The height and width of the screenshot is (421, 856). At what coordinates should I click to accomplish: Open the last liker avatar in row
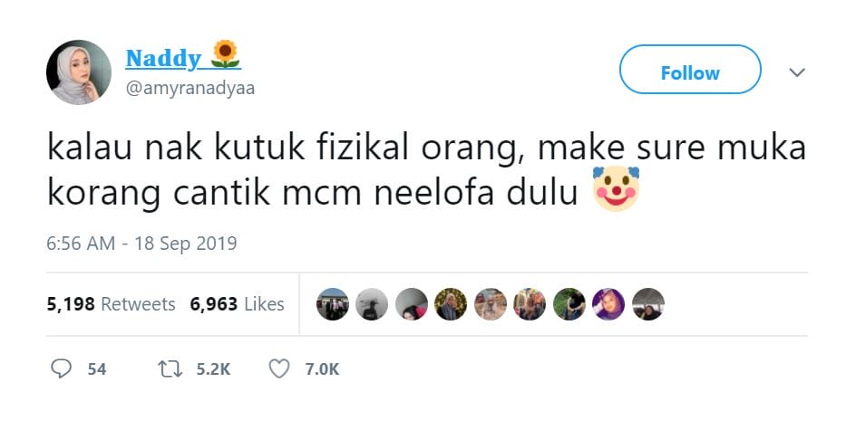647,304
